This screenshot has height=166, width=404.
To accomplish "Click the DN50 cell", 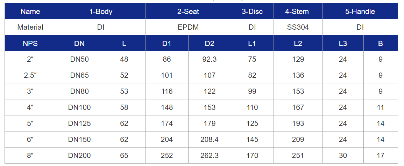I will click(x=79, y=59).
